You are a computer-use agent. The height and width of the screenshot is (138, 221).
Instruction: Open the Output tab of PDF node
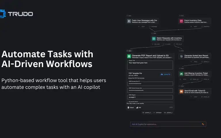click(131, 108)
